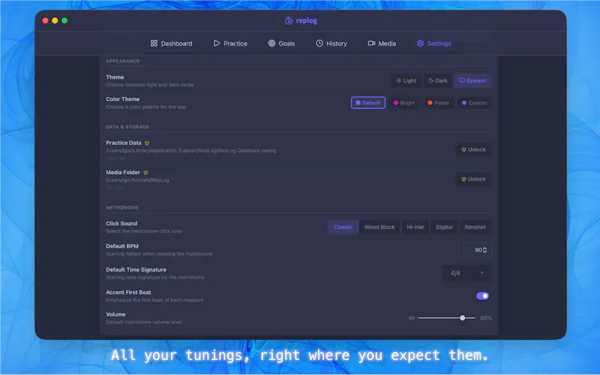600x375 pixels.
Task: Pick the Rimshot click sound
Action: 475,227
